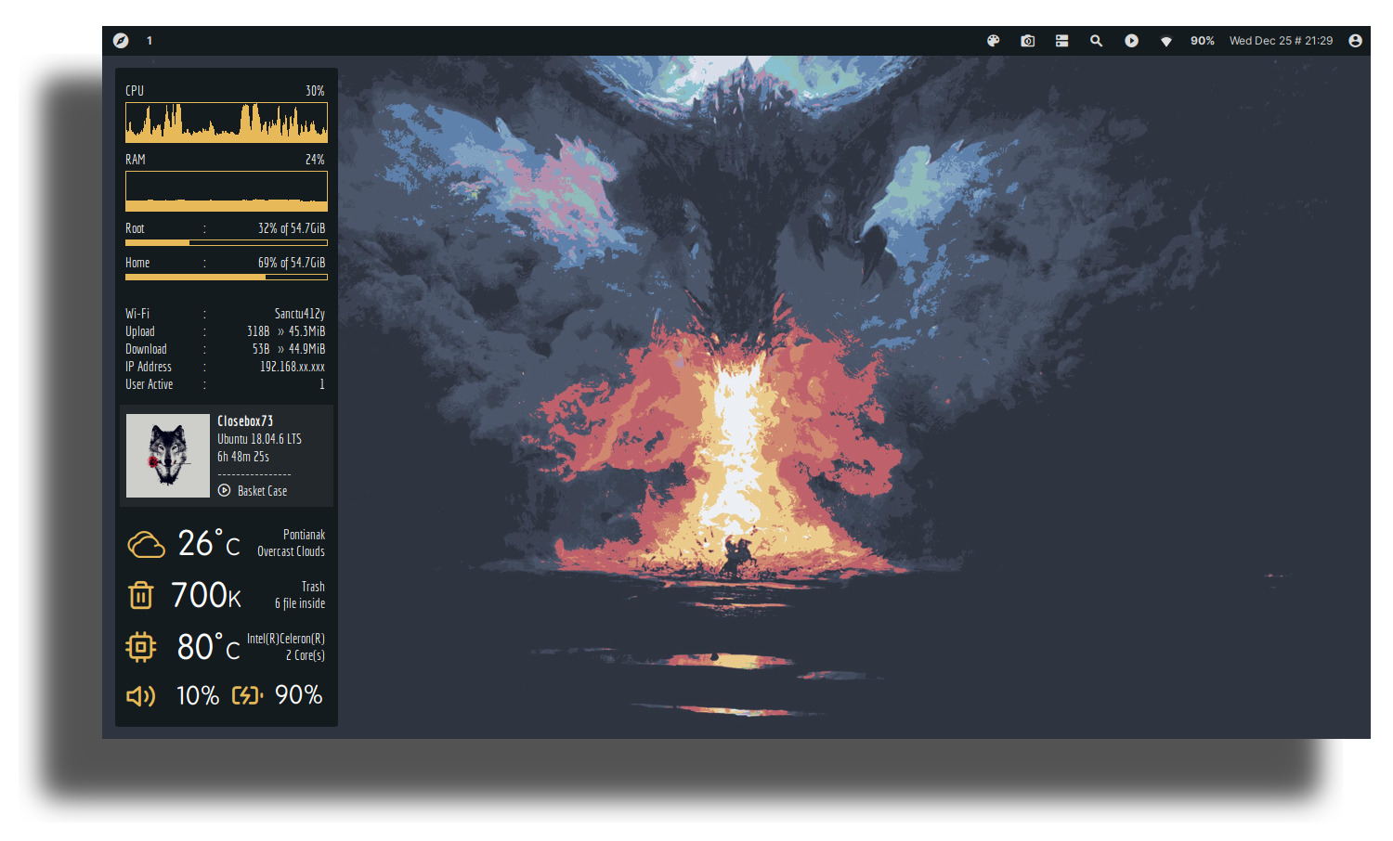Open the Wi-Fi network icon in the panel
This screenshot has height=841, width=1393.
point(1166,41)
